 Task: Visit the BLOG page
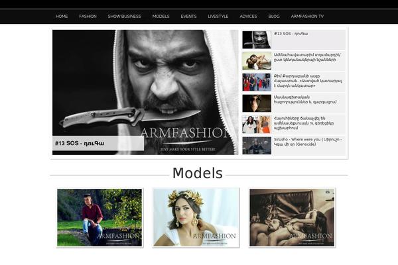pyautogui.click(x=274, y=17)
